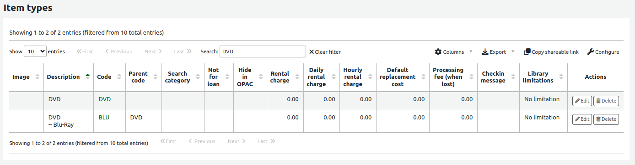Open the BLU code link
The width and height of the screenshot is (635, 165).
(x=104, y=117)
